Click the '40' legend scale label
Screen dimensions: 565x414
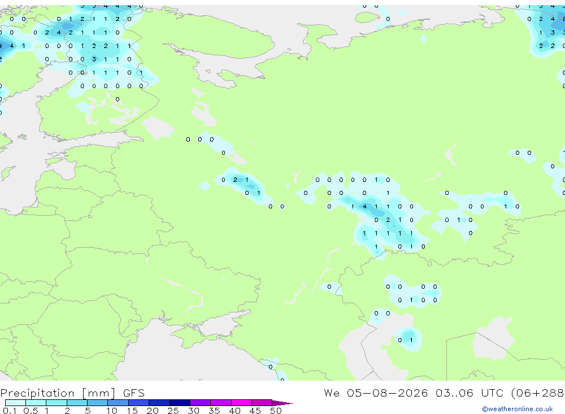[x=234, y=411]
